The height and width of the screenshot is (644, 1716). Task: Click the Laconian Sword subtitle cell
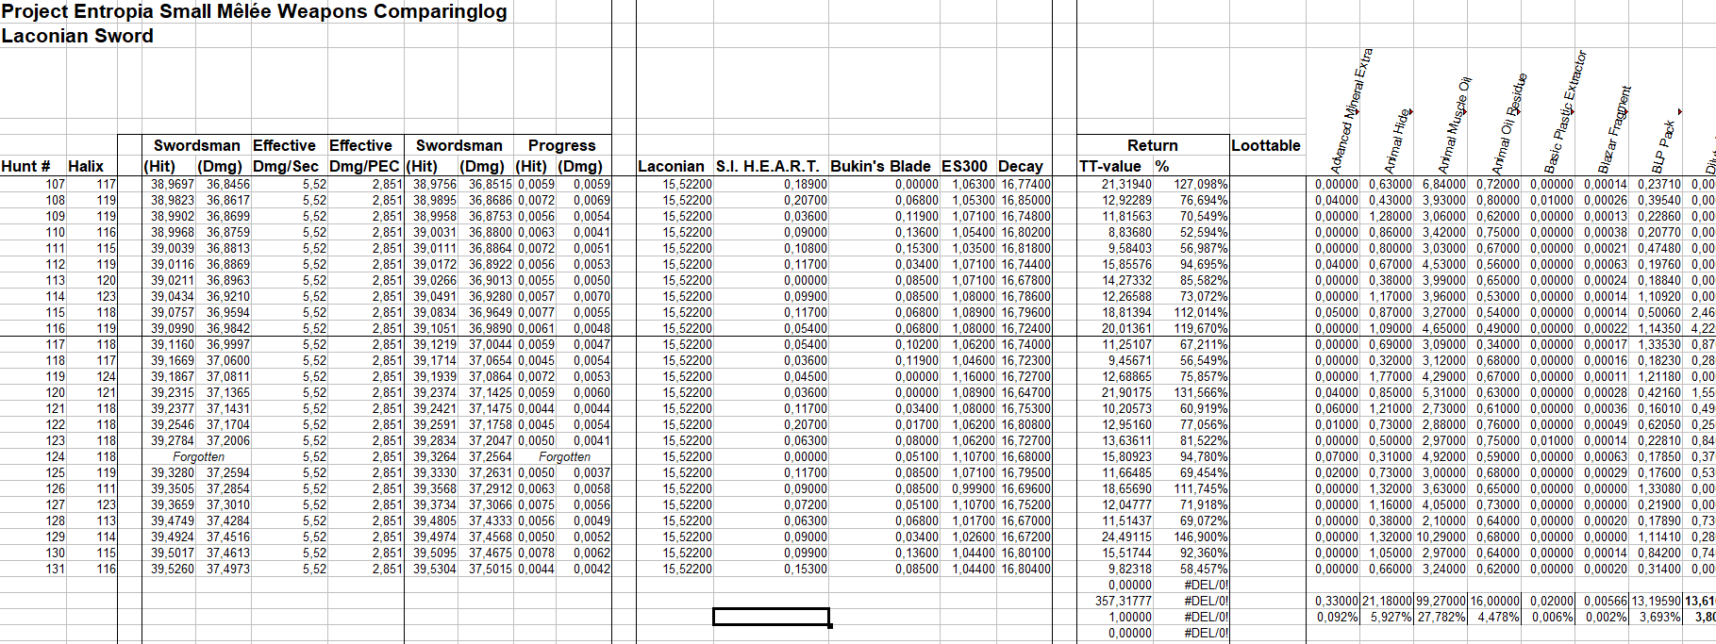77,37
